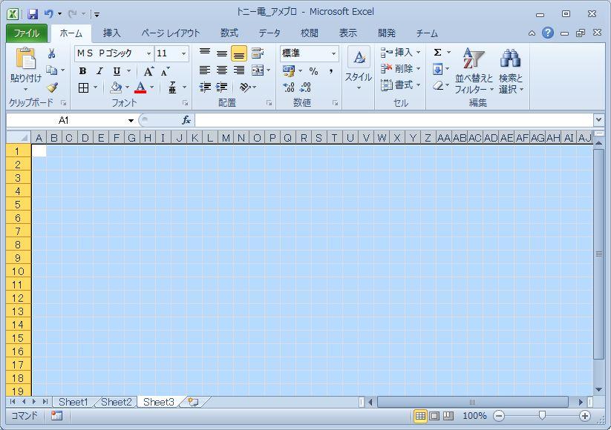Expand the MS Pゴシック font name dropdown

pyautogui.click(x=148, y=54)
